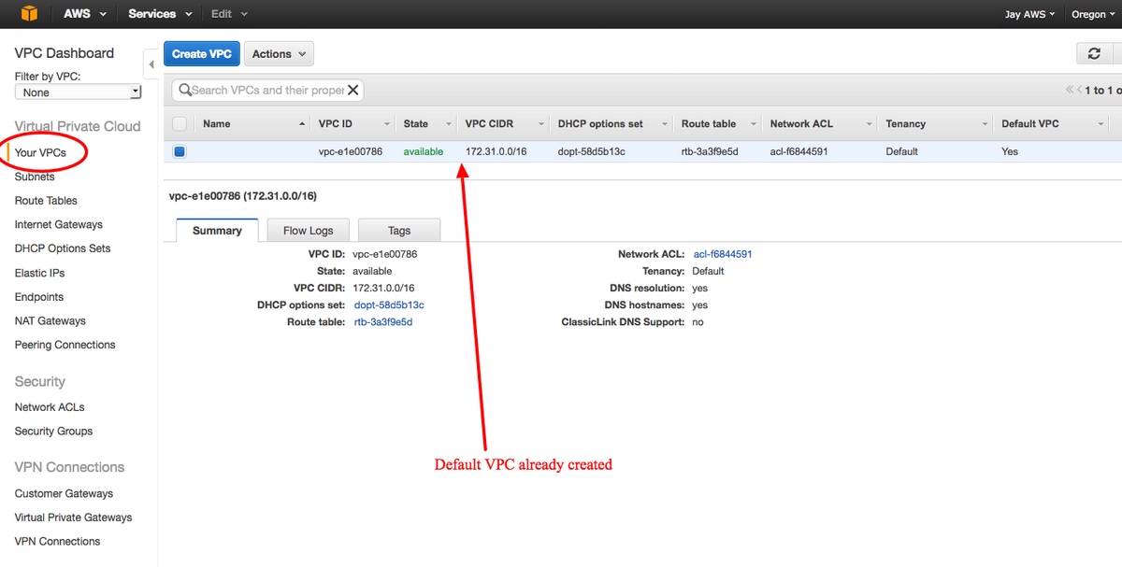Click the Create VPC button
This screenshot has width=1122, height=567.
202,54
